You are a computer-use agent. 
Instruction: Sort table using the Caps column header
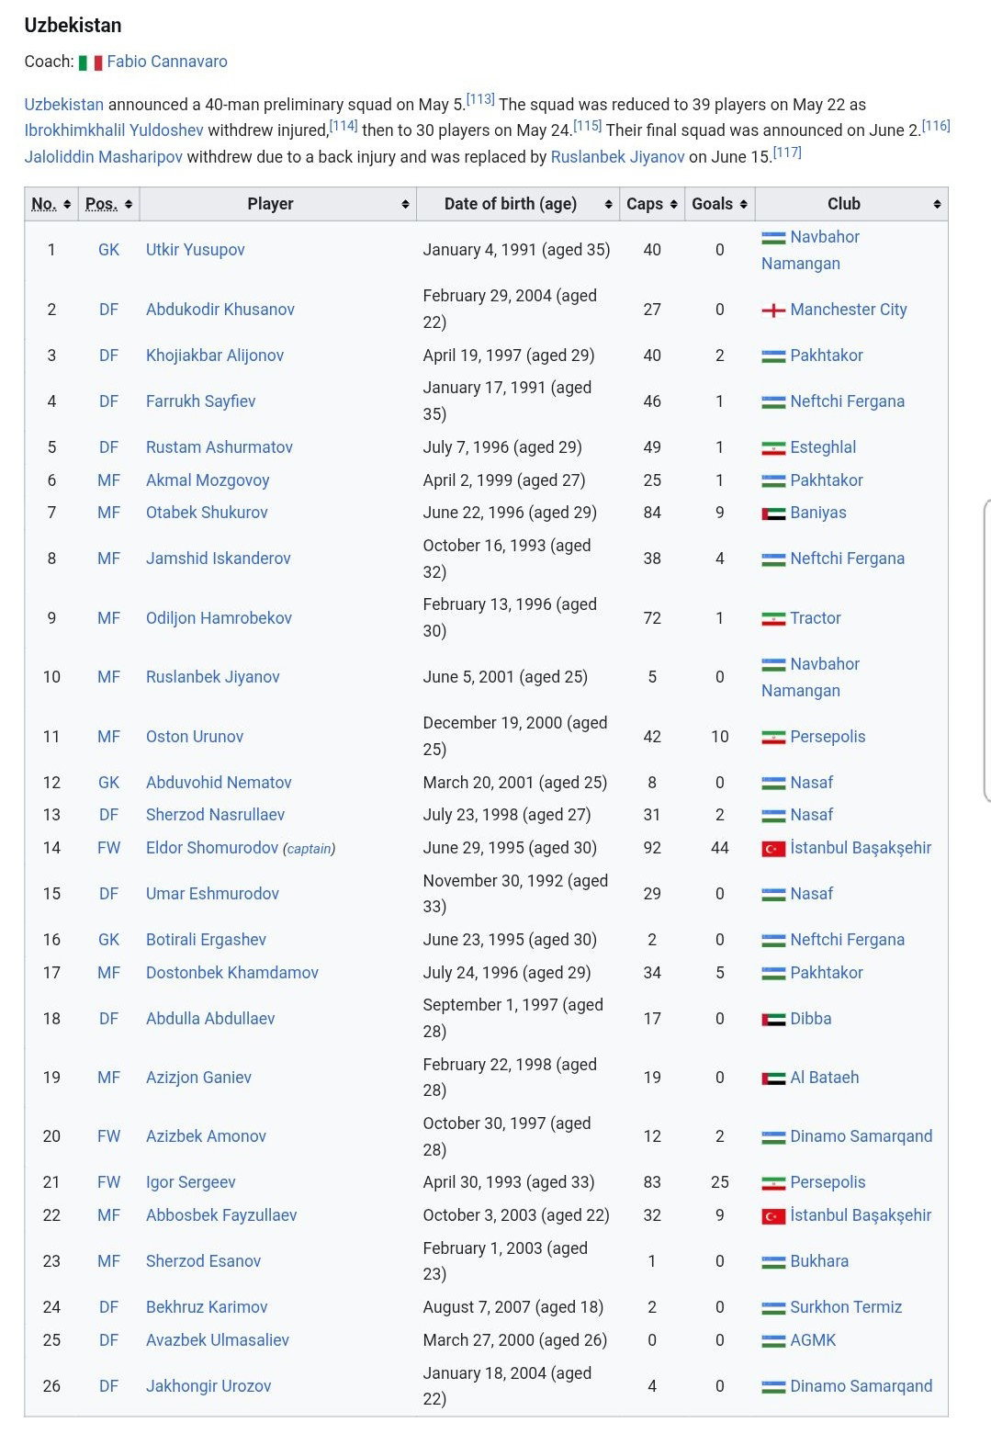653,204
